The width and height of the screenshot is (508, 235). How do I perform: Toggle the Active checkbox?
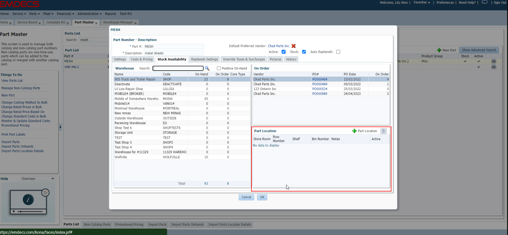click(x=284, y=52)
